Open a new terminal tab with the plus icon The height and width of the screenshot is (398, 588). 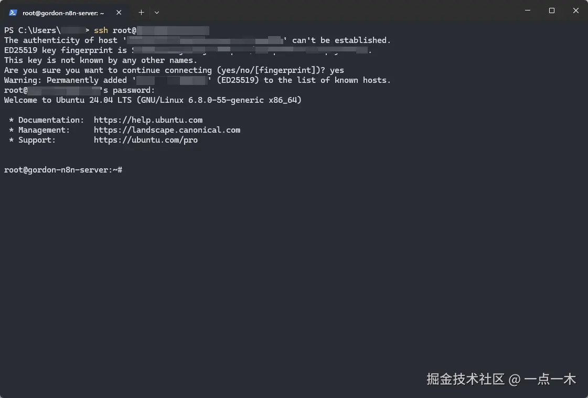coord(142,12)
